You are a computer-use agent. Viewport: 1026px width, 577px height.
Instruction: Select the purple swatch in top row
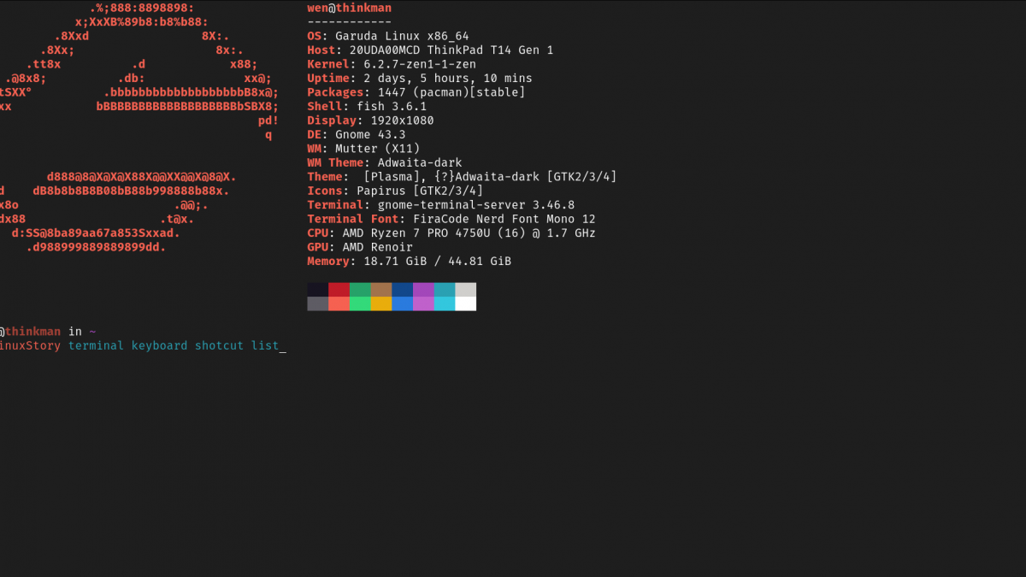423,290
